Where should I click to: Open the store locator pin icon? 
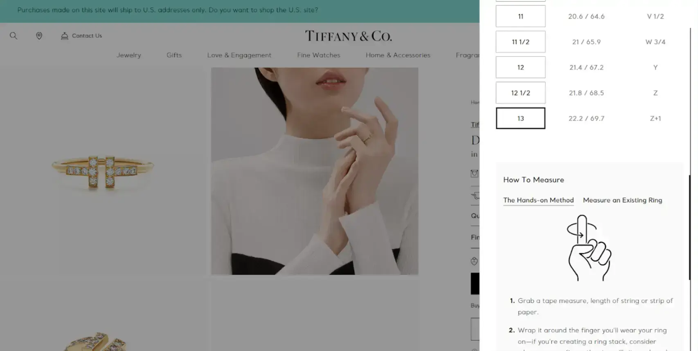point(39,36)
